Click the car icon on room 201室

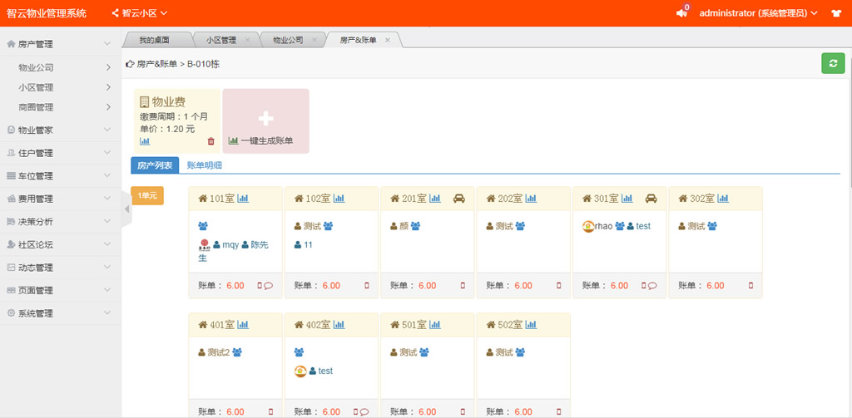458,199
